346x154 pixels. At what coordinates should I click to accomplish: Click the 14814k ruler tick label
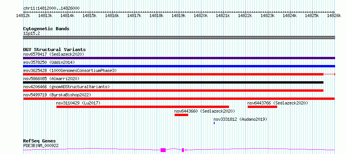point(68,15)
